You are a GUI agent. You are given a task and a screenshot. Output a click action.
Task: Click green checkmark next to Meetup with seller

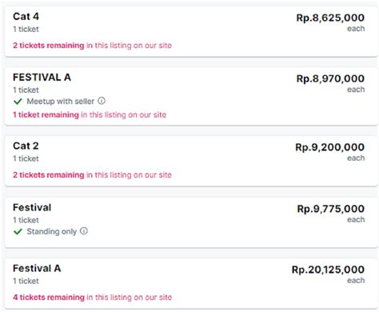click(x=18, y=102)
